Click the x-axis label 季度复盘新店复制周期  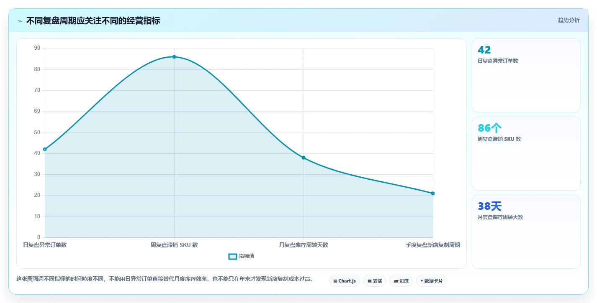(x=433, y=245)
